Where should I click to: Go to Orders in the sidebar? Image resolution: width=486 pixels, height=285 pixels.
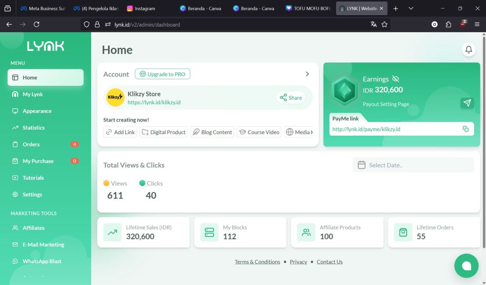click(31, 144)
